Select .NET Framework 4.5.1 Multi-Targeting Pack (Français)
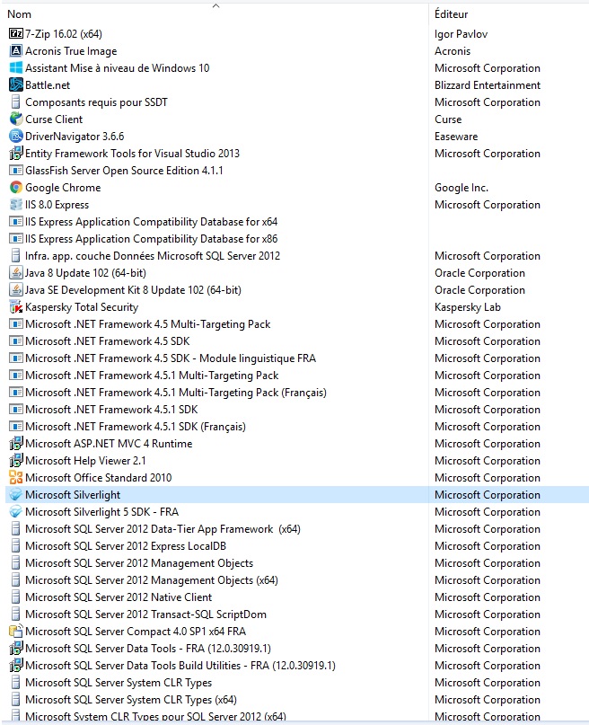589x725 pixels. pyautogui.click(x=176, y=393)
